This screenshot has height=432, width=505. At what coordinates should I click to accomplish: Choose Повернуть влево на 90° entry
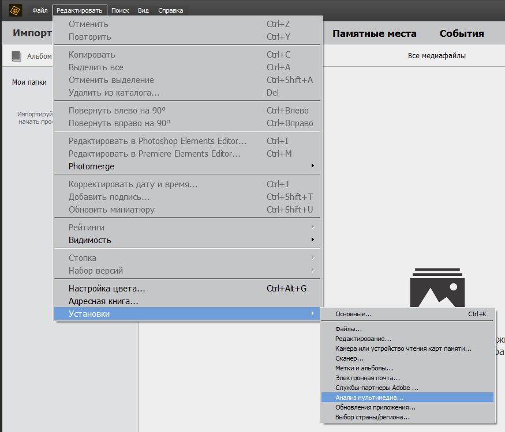(x=188, y=111)
